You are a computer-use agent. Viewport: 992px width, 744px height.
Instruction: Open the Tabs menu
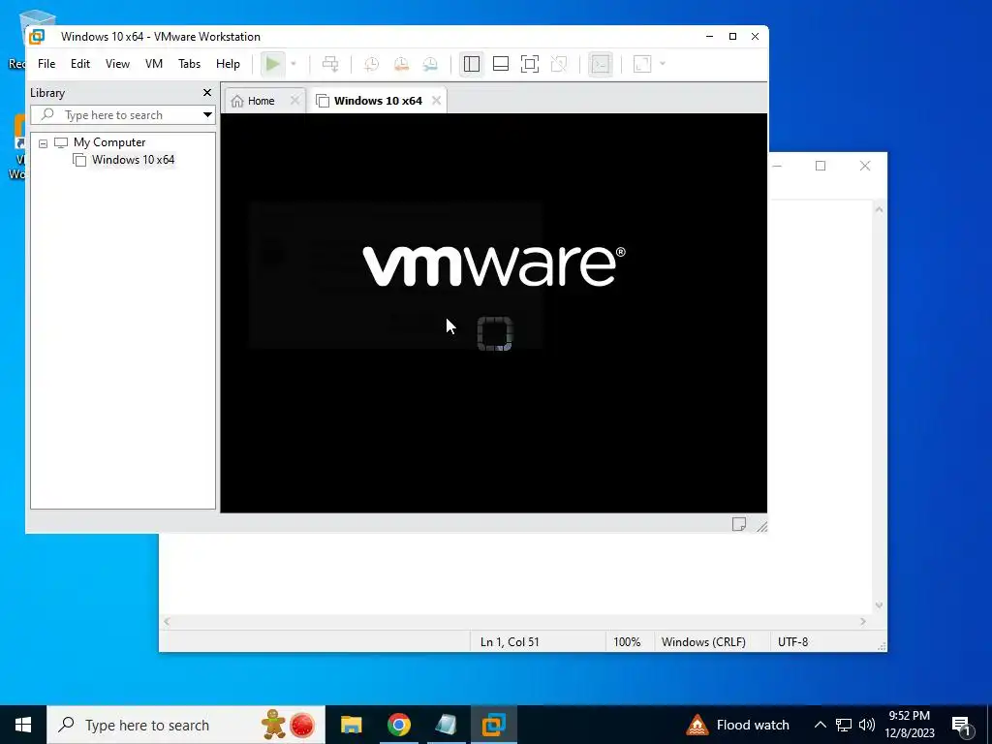point(189,64)
